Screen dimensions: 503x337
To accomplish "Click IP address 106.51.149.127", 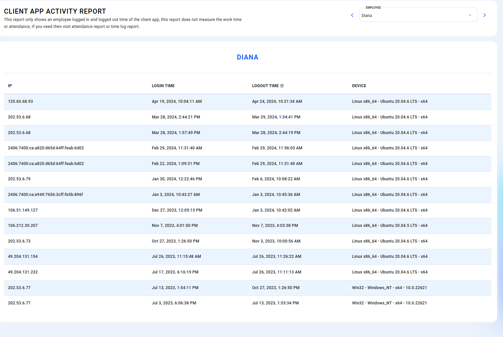I will point(23,210).
